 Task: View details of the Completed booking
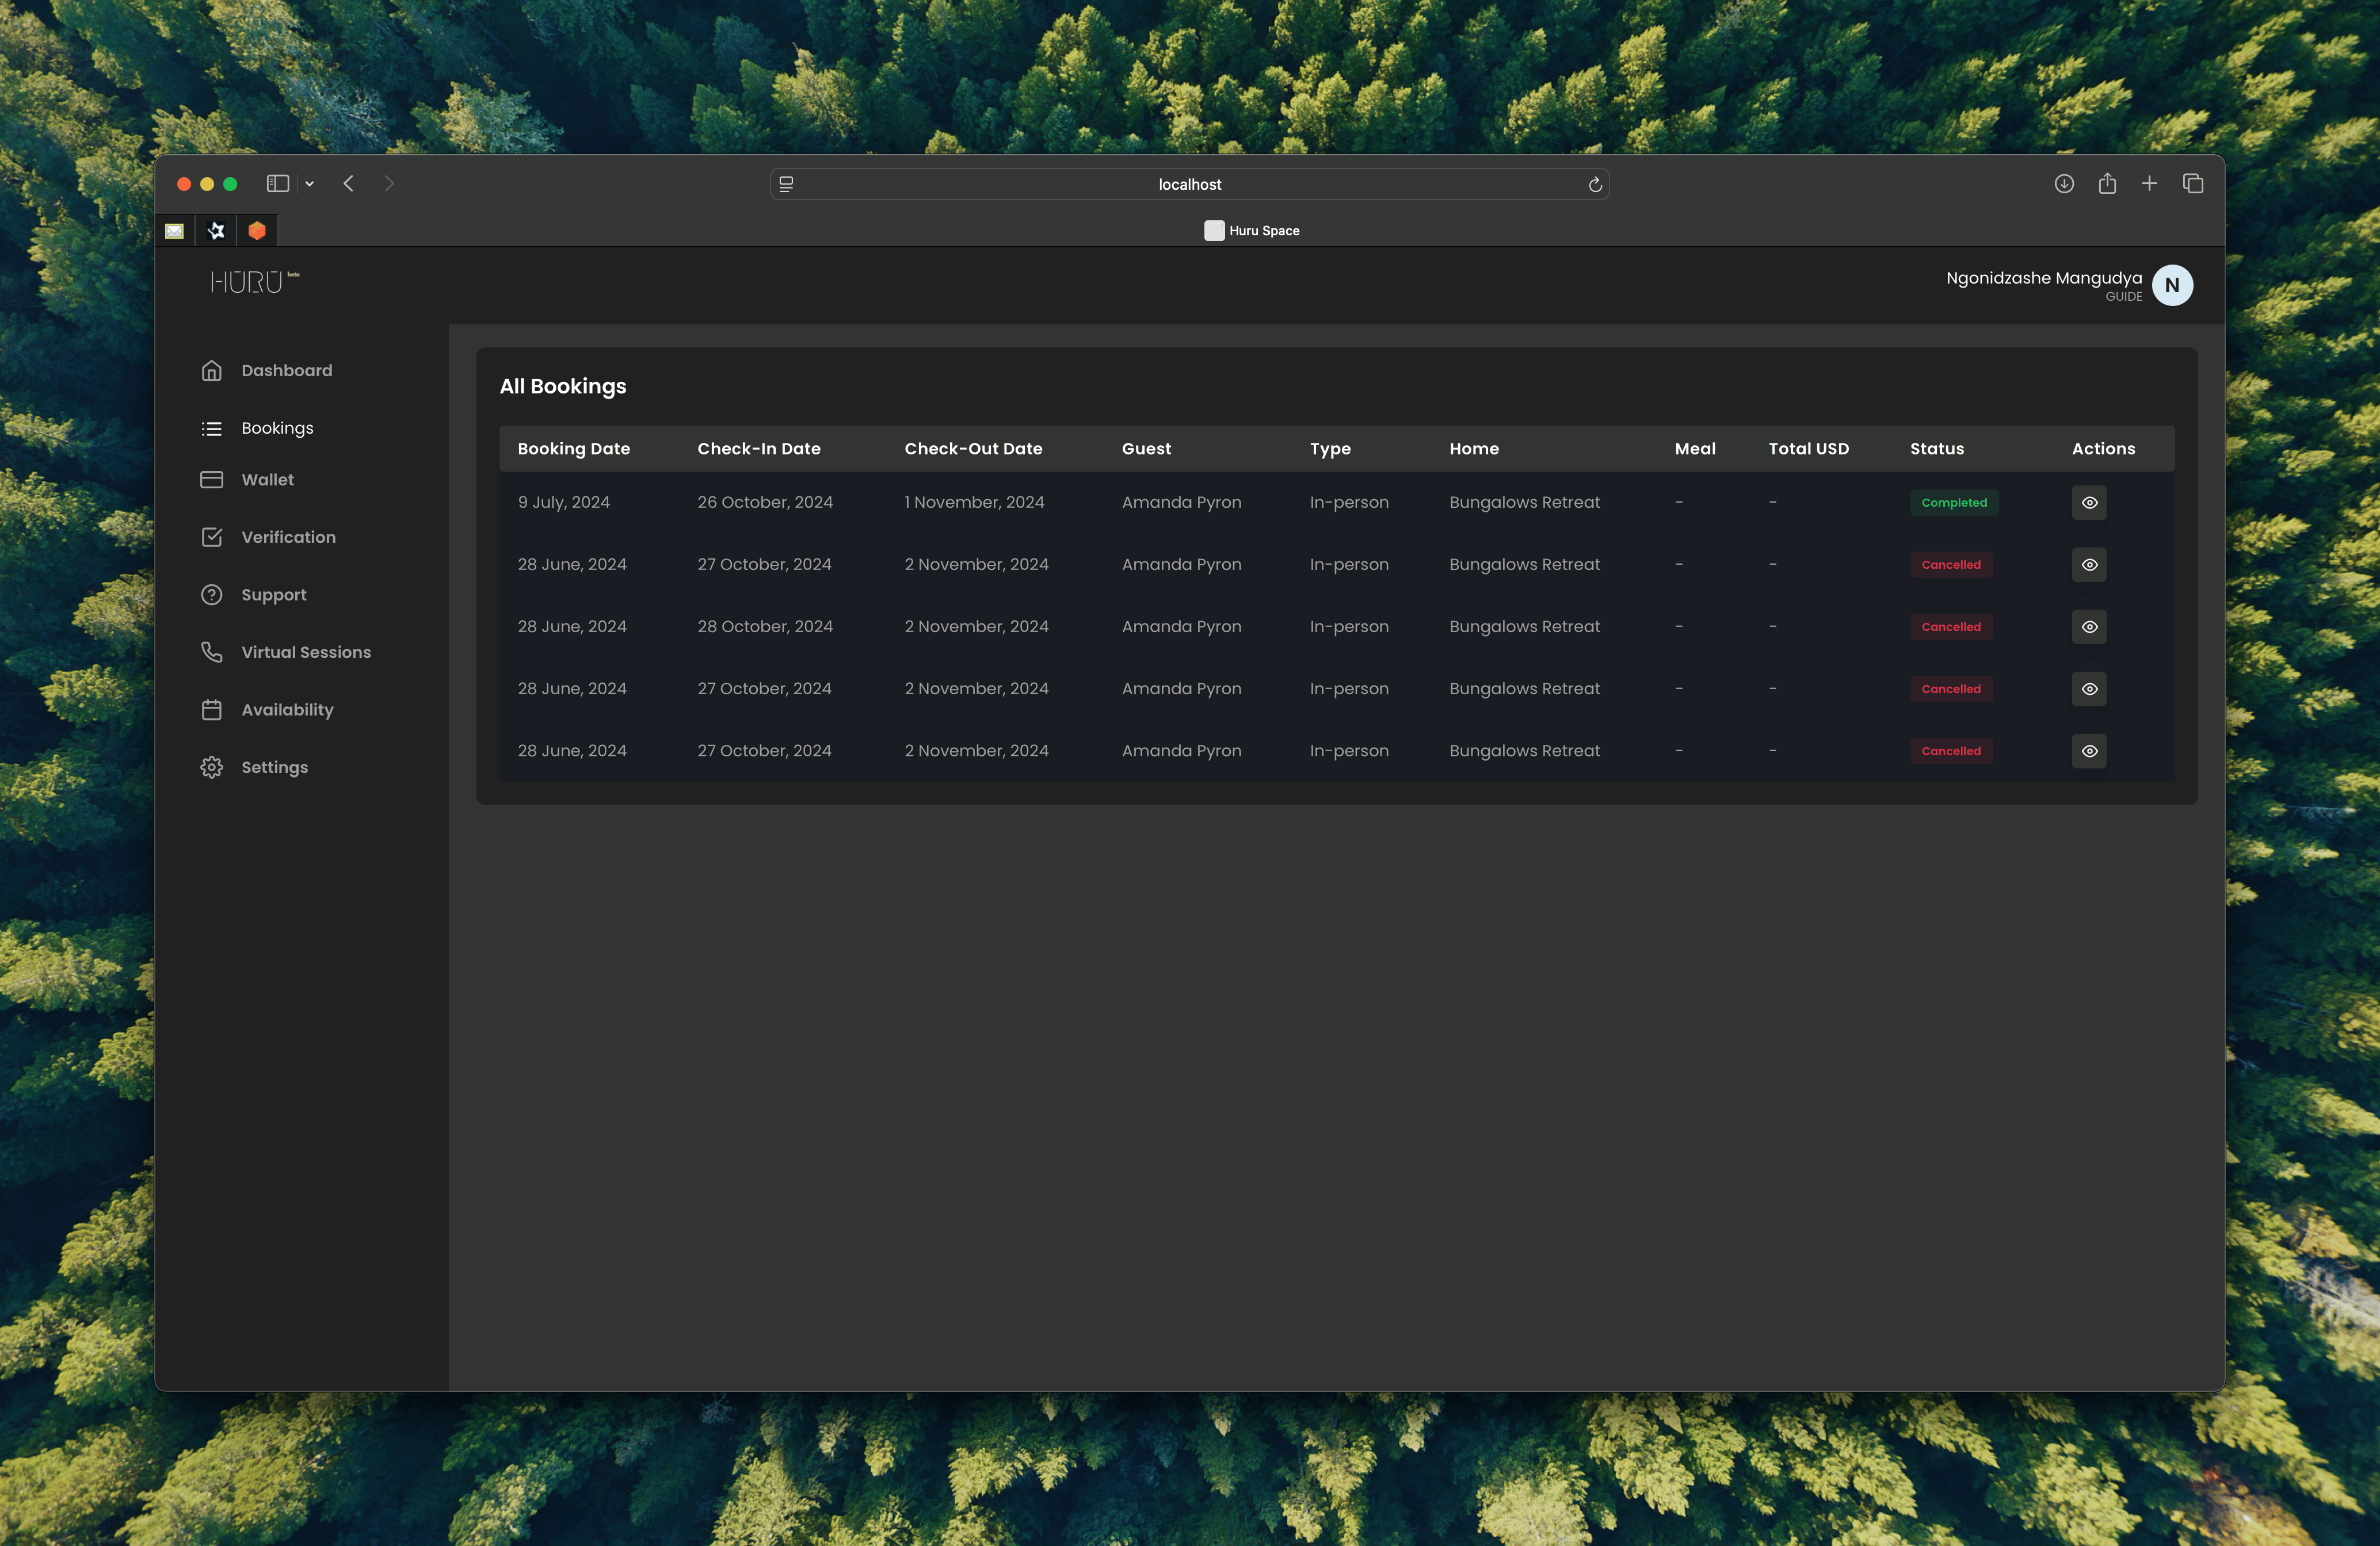click(x=2089, y=503)
